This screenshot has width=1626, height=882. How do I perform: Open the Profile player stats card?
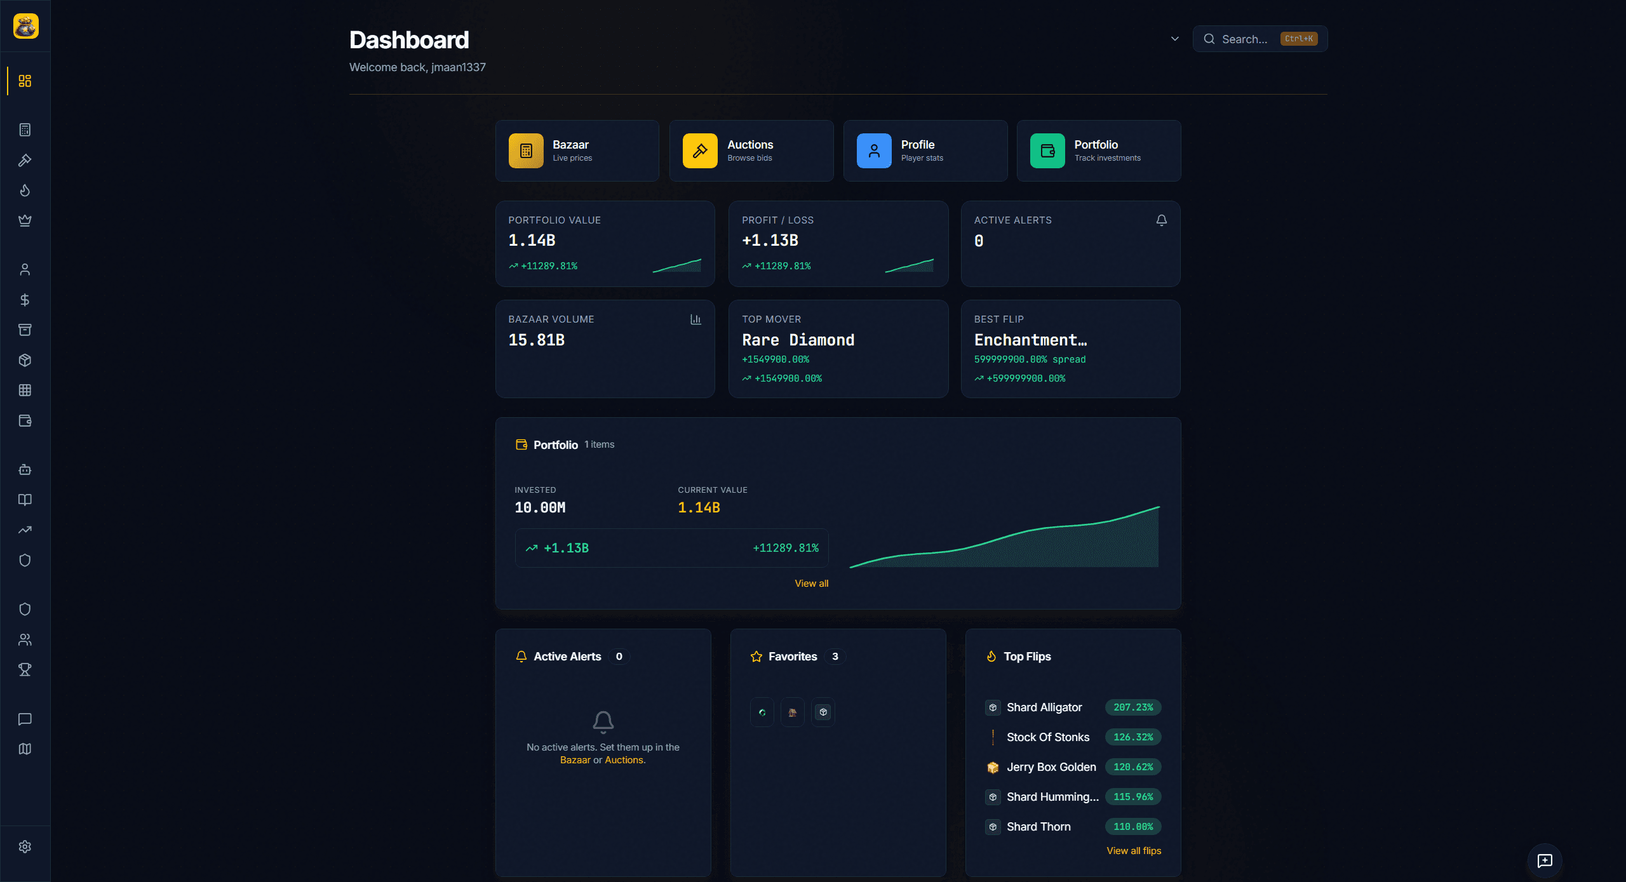point(924,150)
